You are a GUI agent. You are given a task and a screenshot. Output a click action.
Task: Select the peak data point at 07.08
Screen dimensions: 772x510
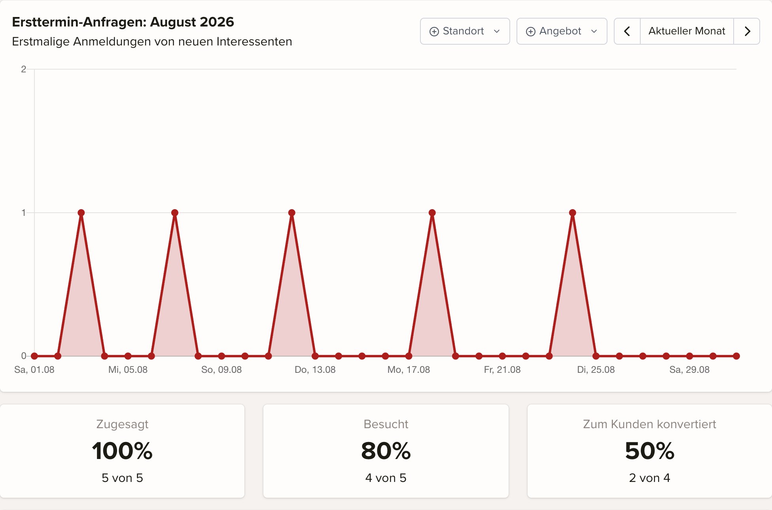click(175, 213)
